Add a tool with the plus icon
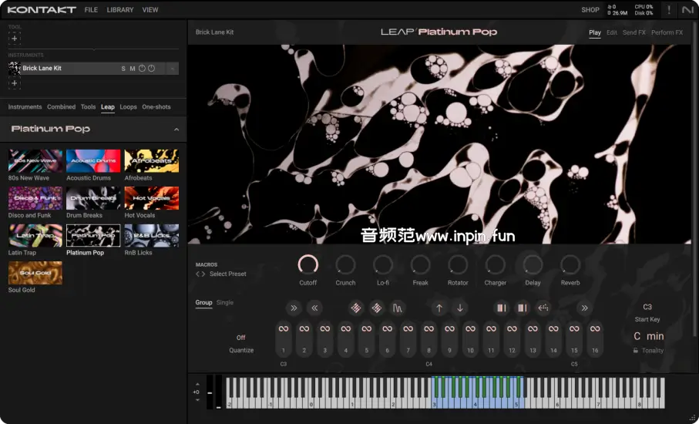The height and width of the screenshot is (424, 699). (x=14, y=38)
